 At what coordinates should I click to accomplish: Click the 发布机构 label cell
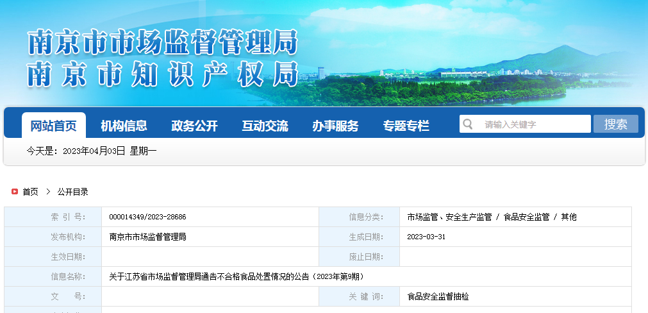tap(53, 237)
